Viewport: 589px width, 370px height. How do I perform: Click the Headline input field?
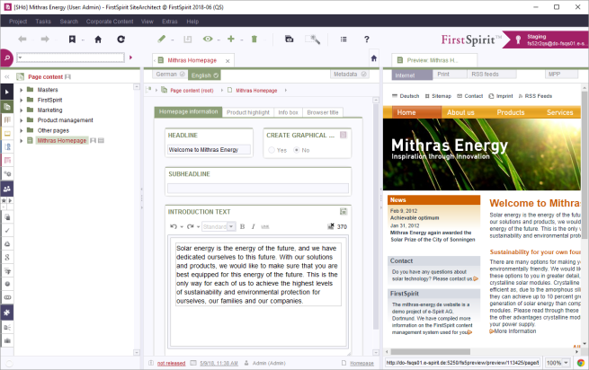tap(209, 150)
